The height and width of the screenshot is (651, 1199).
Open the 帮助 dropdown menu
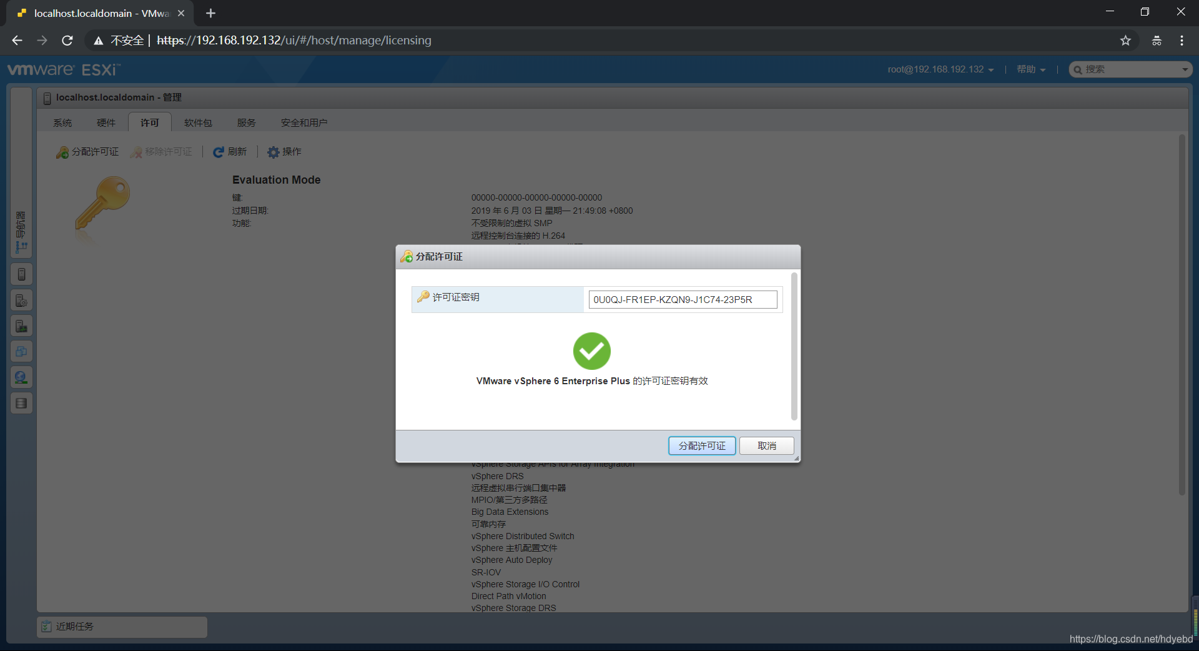(x=1030, y=69)
